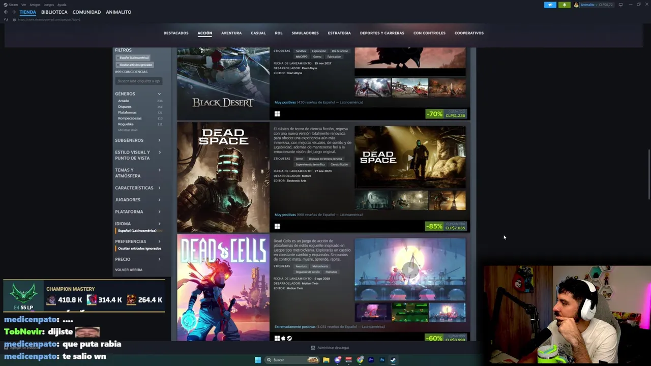The height and width of the screenshot is (366, 651).
Task: Open the Dead Space cover art
Action: (x=223, y=177)
